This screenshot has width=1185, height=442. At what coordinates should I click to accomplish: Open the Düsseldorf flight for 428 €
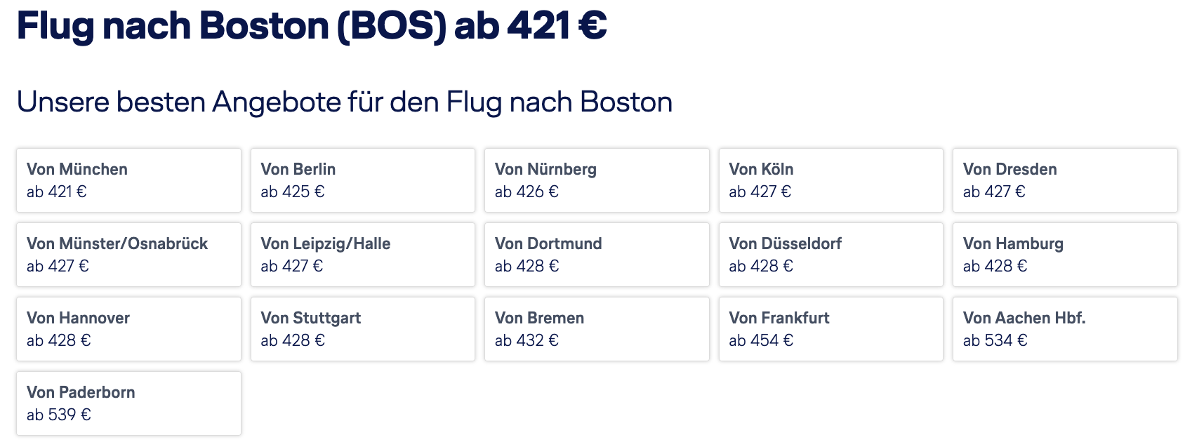(x=831, y=255)
